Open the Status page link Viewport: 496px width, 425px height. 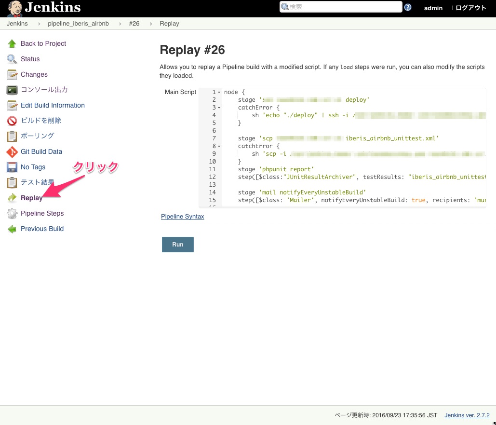point(30,59)
